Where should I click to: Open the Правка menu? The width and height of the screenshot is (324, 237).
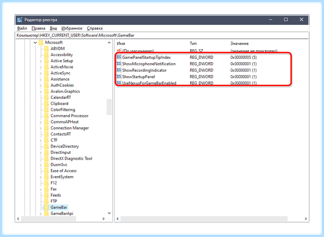coord(38,28)
